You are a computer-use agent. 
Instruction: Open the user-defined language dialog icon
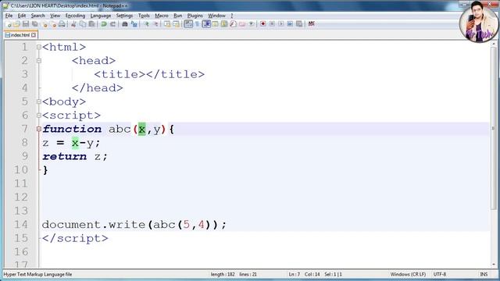[216, 24]
